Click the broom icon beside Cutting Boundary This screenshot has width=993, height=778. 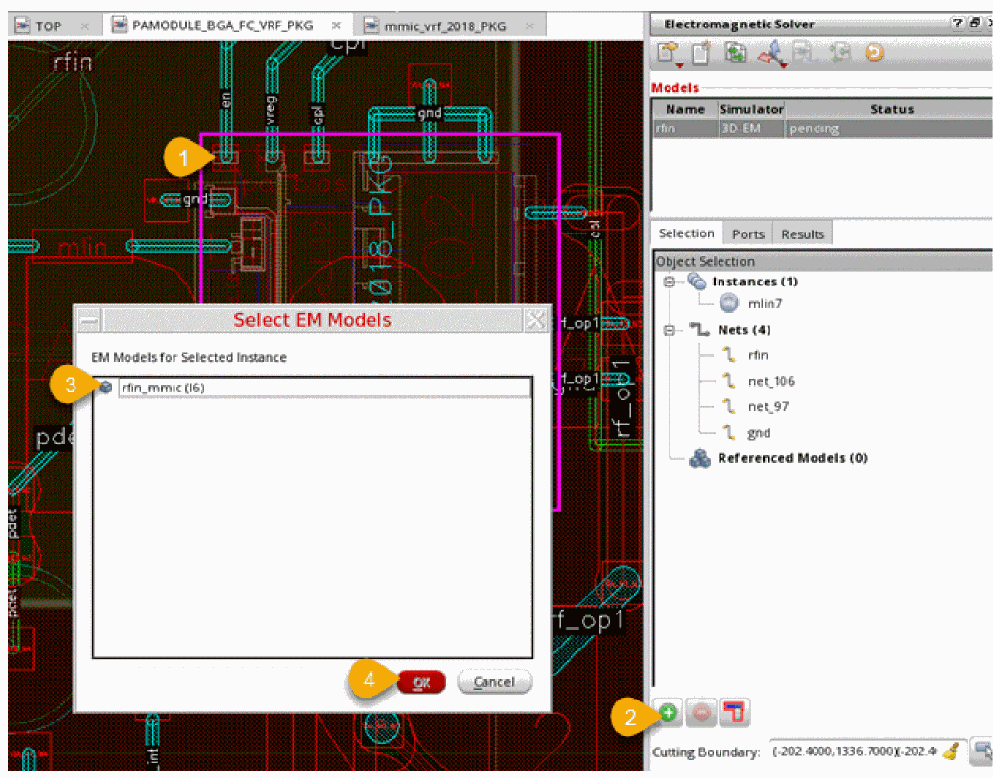(950, 752)
